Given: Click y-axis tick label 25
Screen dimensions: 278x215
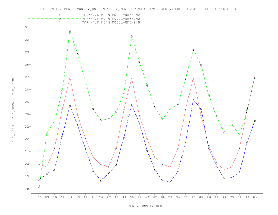Looking at the screenshot, I should (27, 102).
